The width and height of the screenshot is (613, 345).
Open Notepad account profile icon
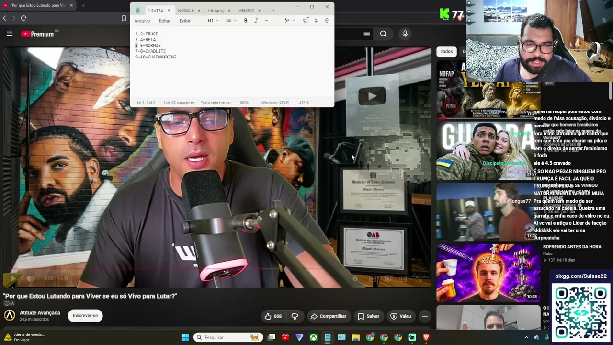pos(316,21)
